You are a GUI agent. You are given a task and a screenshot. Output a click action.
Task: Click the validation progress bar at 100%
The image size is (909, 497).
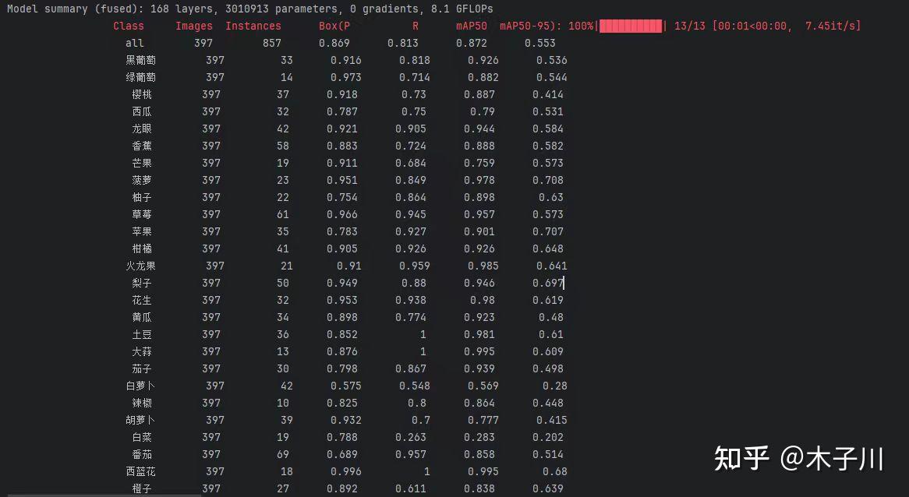pyautogui.click(x=630, y=26)
